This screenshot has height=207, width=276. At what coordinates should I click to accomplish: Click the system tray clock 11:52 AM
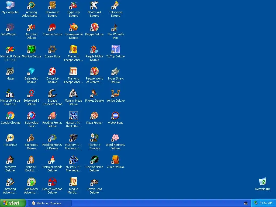pos(266,203)
